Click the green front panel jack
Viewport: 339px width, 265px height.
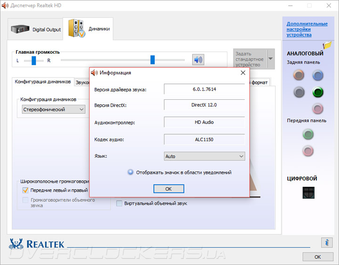pyautogui.click(x=308, y=134)
